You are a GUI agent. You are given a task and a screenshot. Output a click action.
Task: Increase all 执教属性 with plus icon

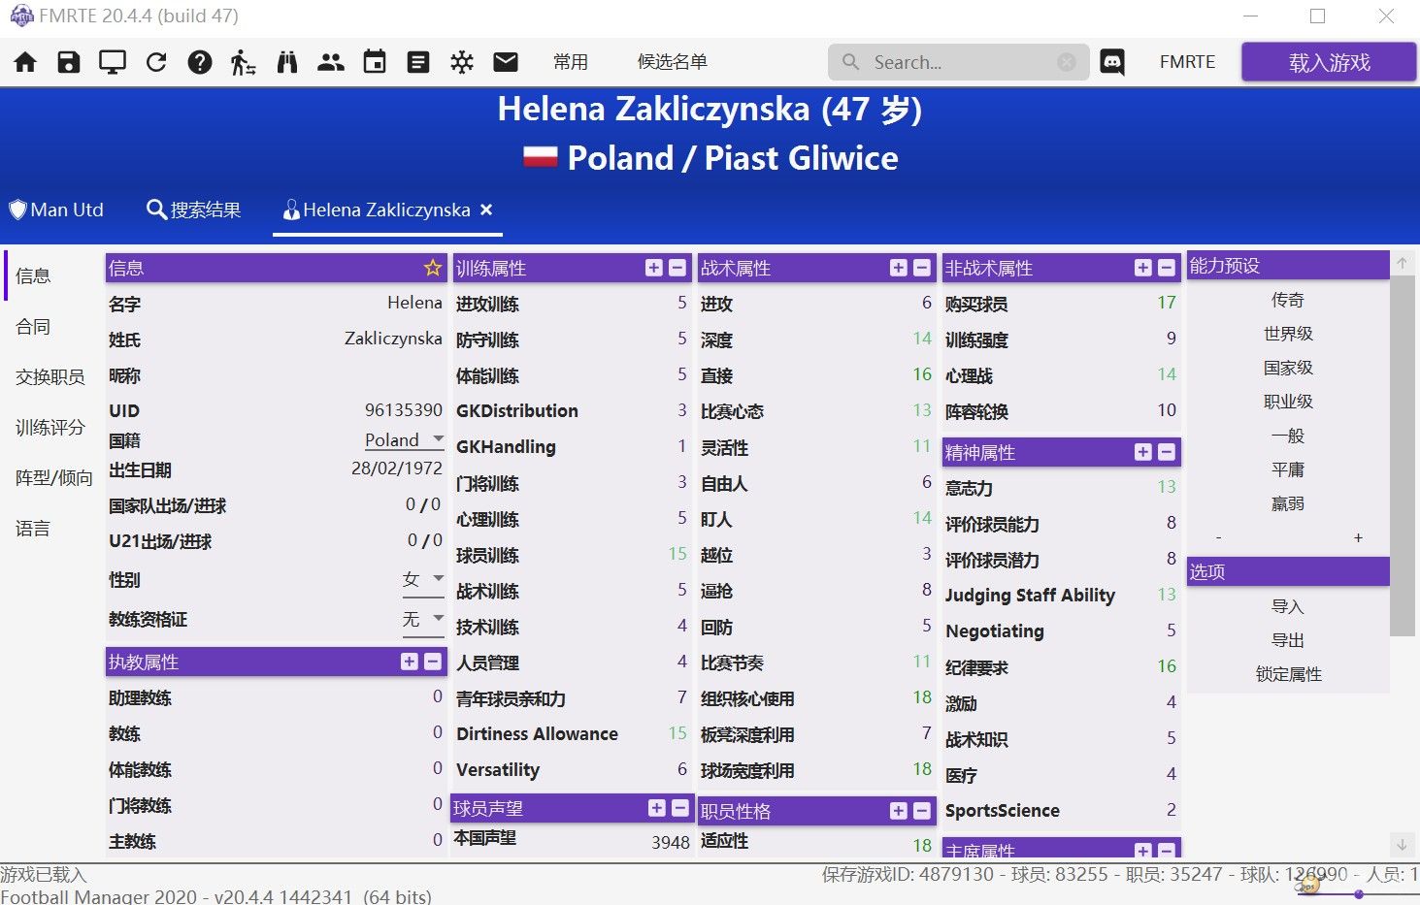pyautogui.click(x=410, y=662)
